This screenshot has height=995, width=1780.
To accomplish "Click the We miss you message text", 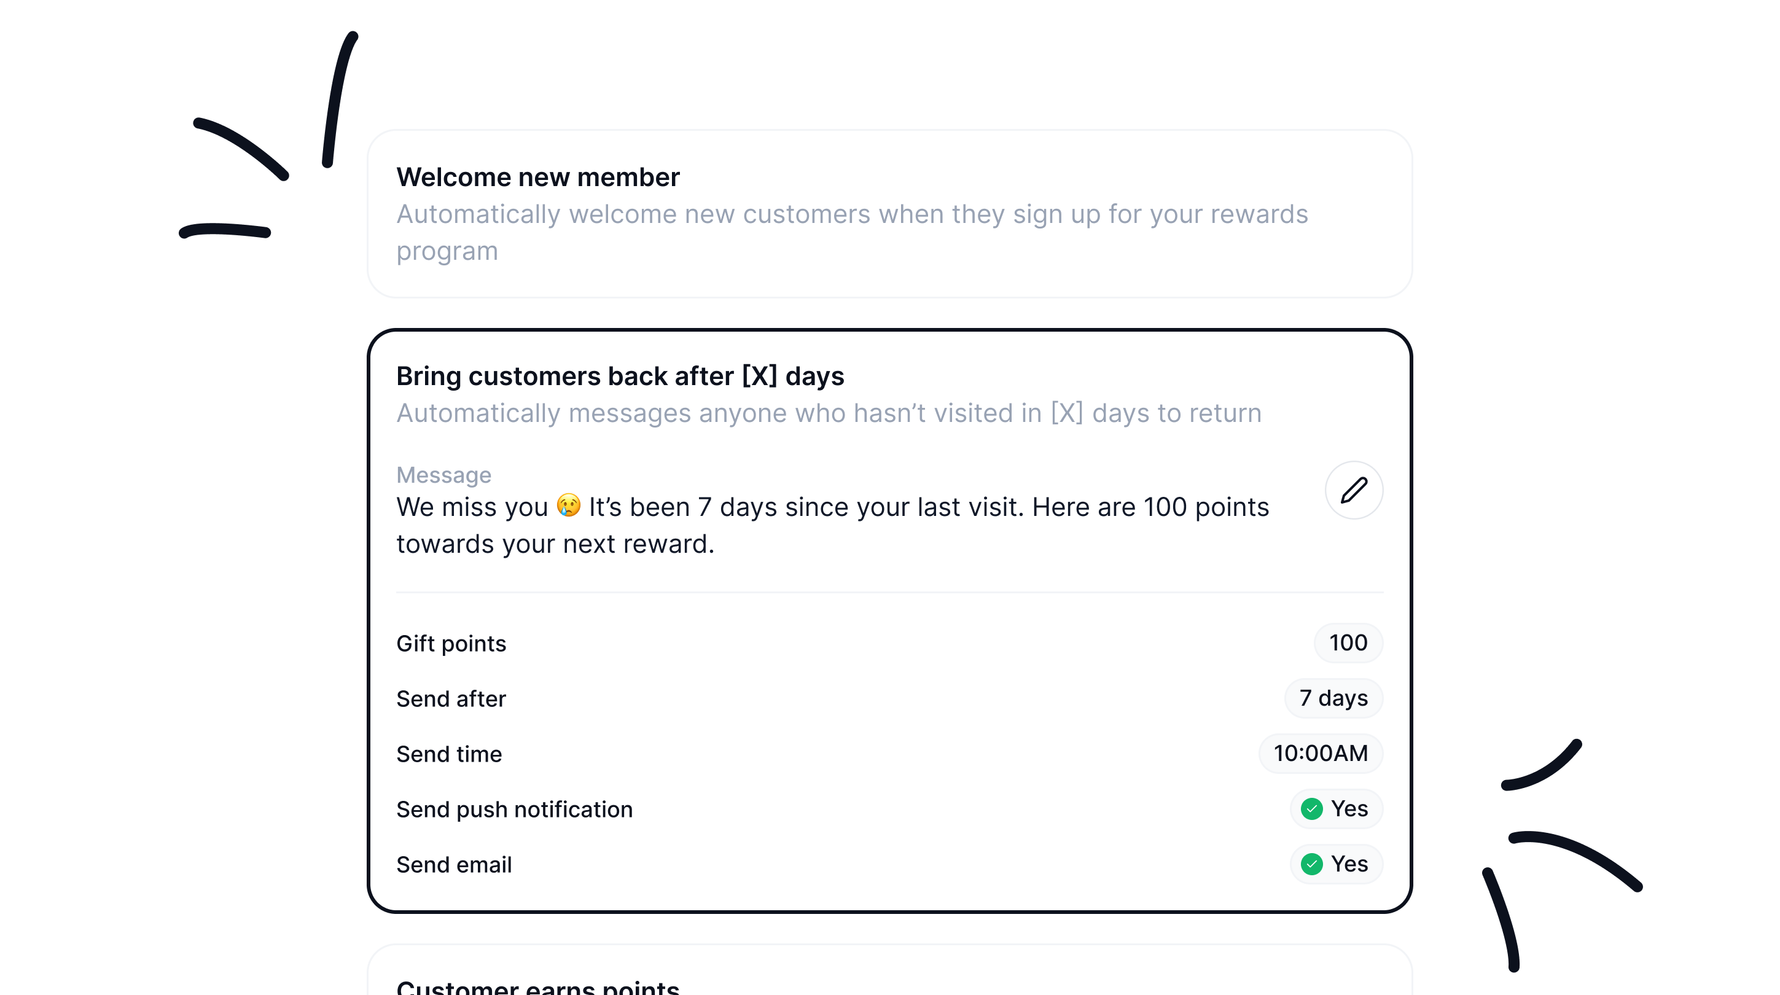I will [829, 524].
